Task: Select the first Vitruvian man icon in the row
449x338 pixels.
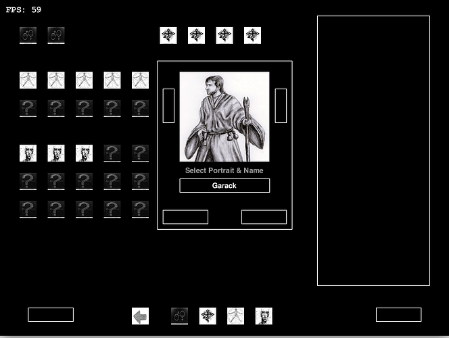Action: [28, 80]
